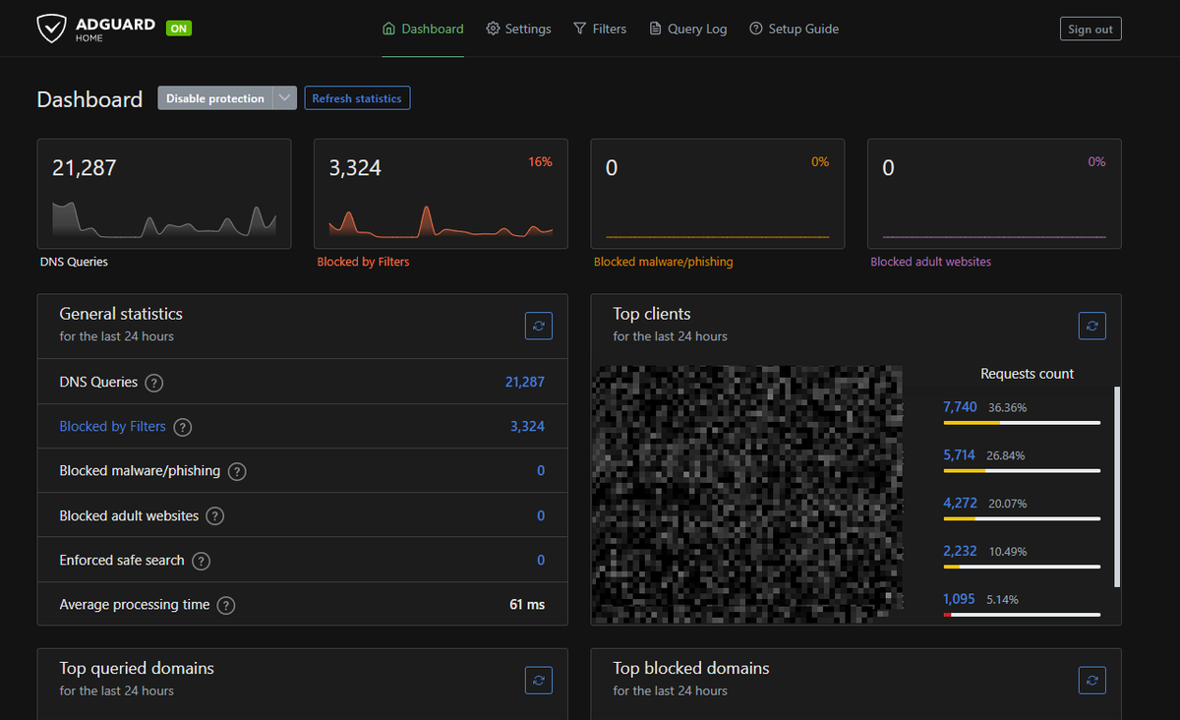Show help for Enforced safe search
Image resolution: width=1180 pixels, height=720 pixels.
pyautogui.click(x=201, y=561)
